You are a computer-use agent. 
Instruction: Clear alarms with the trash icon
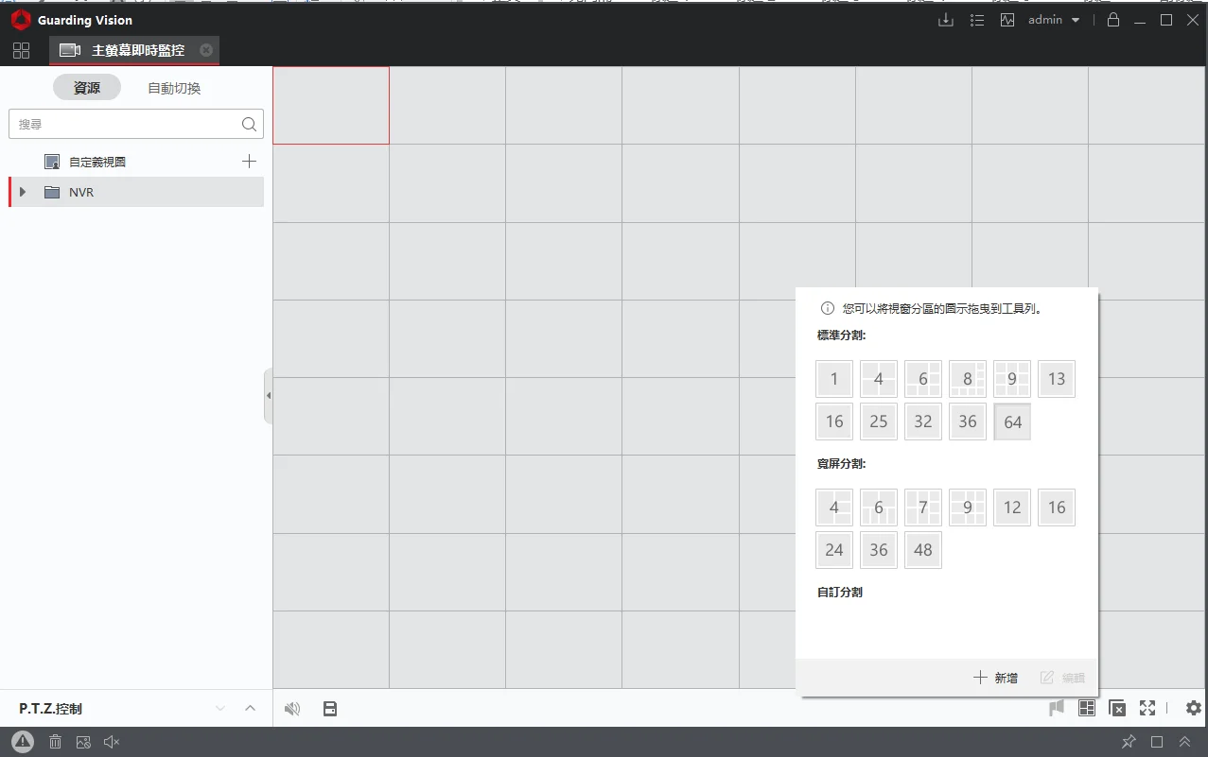pyautogui.click(x=56, y=742)
